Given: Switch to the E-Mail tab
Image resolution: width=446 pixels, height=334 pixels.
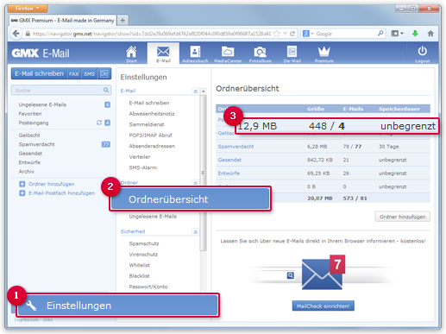Looking at the screenshot, I should (x=163, y=54).
